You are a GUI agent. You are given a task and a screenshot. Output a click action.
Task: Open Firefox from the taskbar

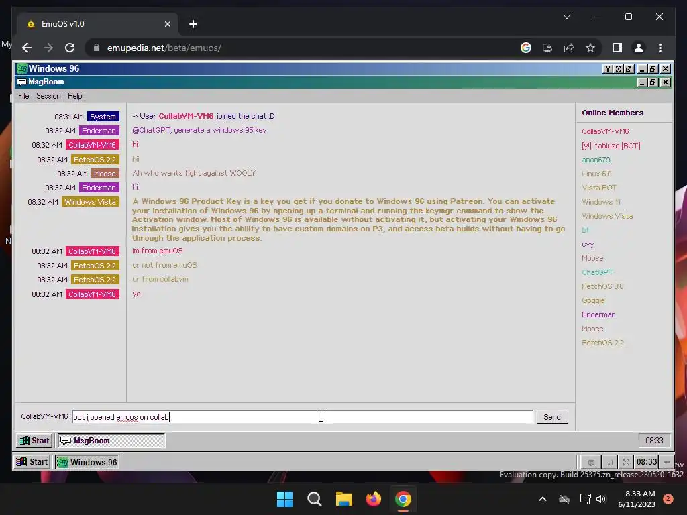pos(373,499)
